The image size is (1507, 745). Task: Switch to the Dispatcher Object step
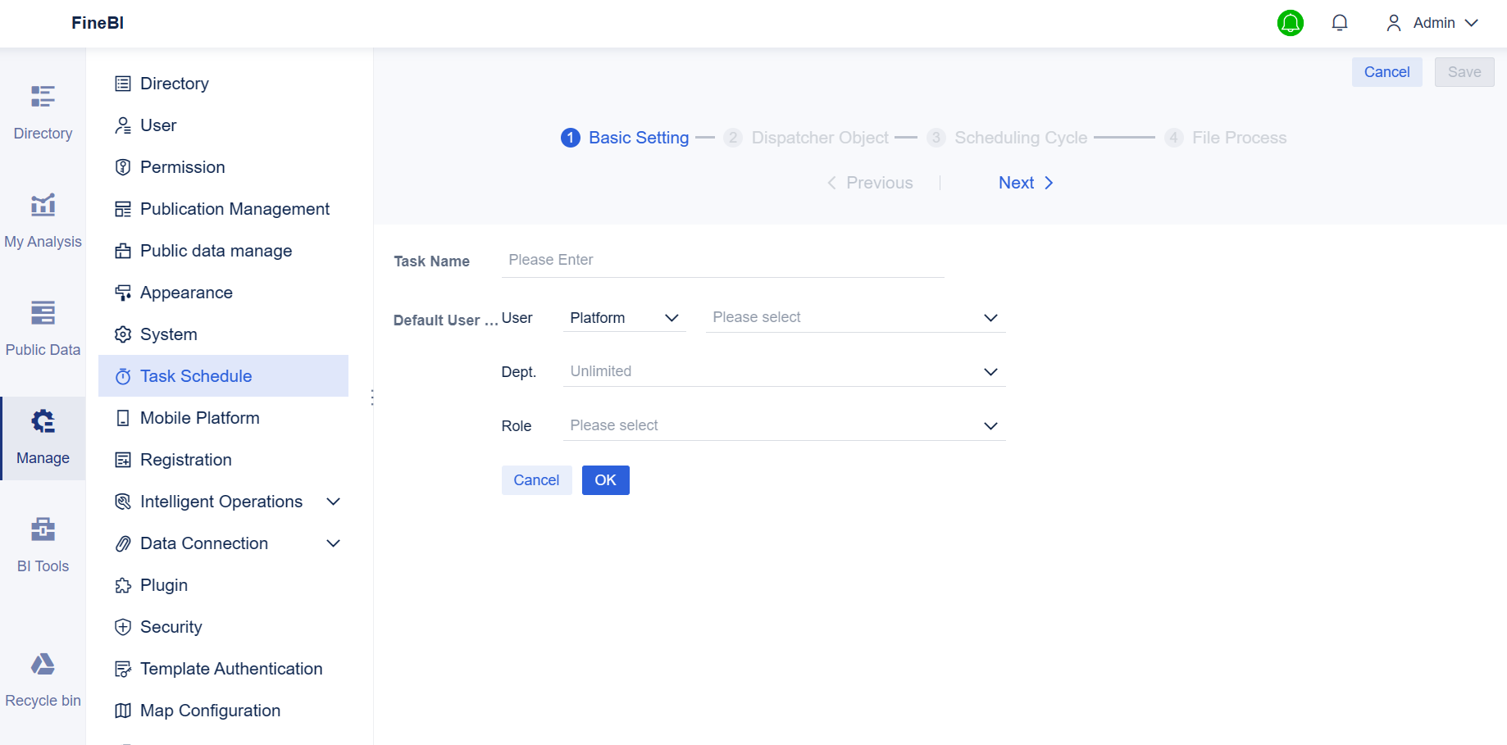coord(819,137)
